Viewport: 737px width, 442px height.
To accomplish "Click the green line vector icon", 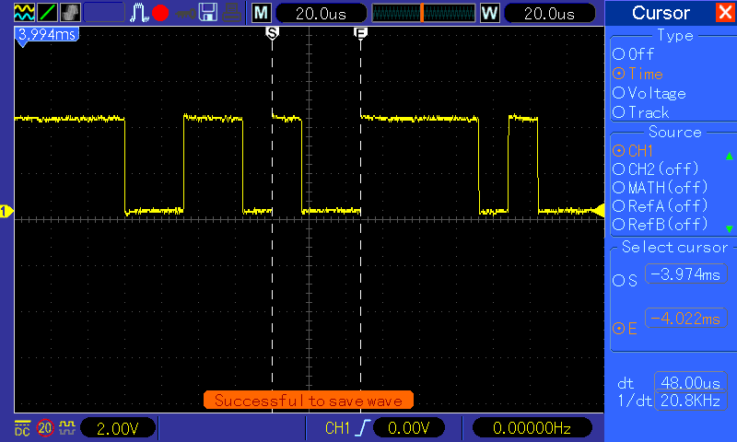I will coord(47,13).
